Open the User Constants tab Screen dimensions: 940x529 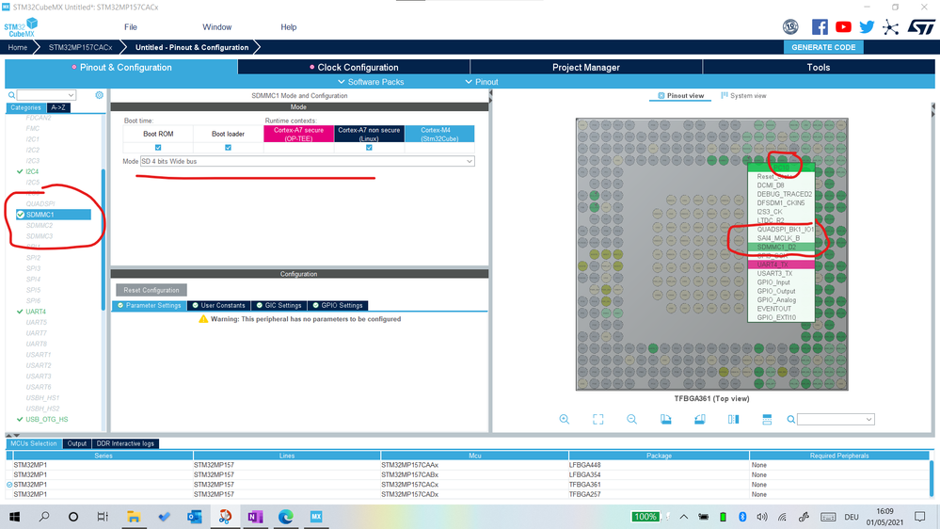218,305
